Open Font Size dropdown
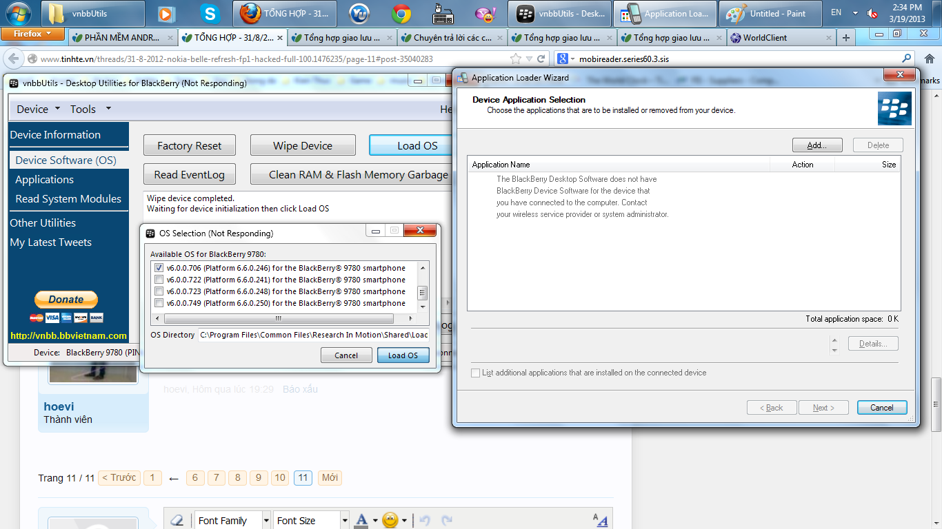Image resolution: width=942 pixels, height=529 pixels. pyautogui.click(x=311, y=521)
